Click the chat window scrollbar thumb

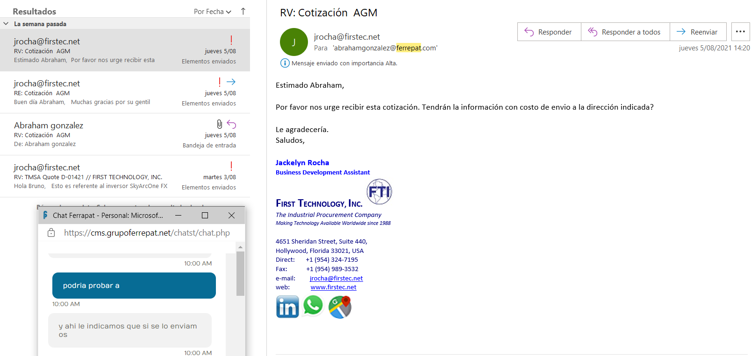coord(240,273)
